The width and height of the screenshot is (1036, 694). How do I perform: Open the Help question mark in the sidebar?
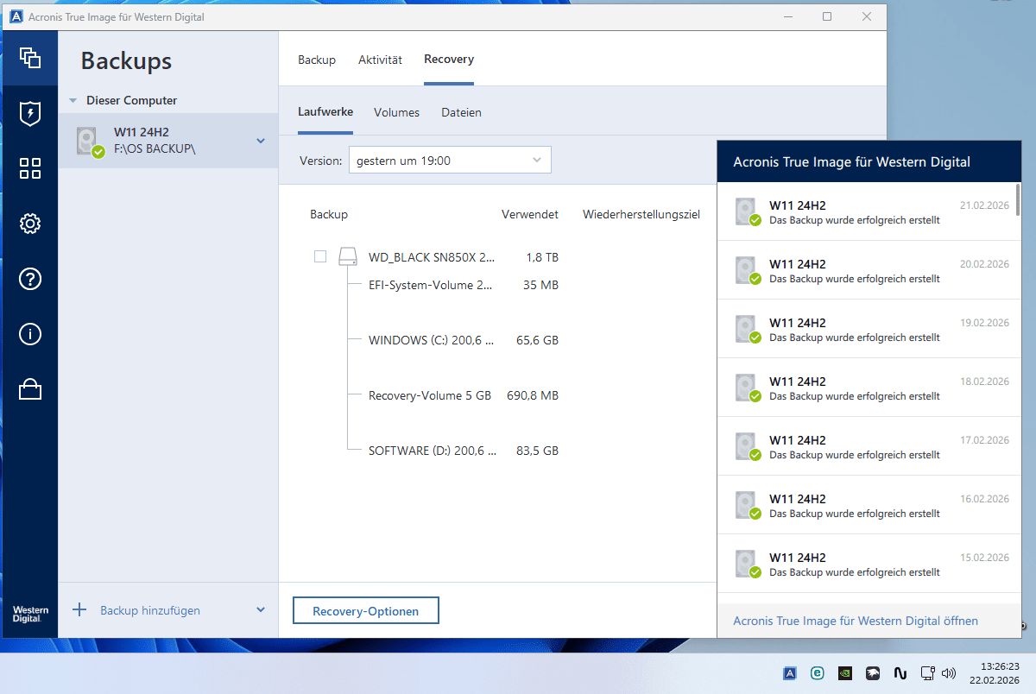30,279
